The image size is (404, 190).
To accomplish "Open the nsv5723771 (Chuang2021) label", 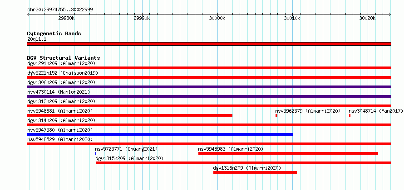I will click(x=126, y=149).
